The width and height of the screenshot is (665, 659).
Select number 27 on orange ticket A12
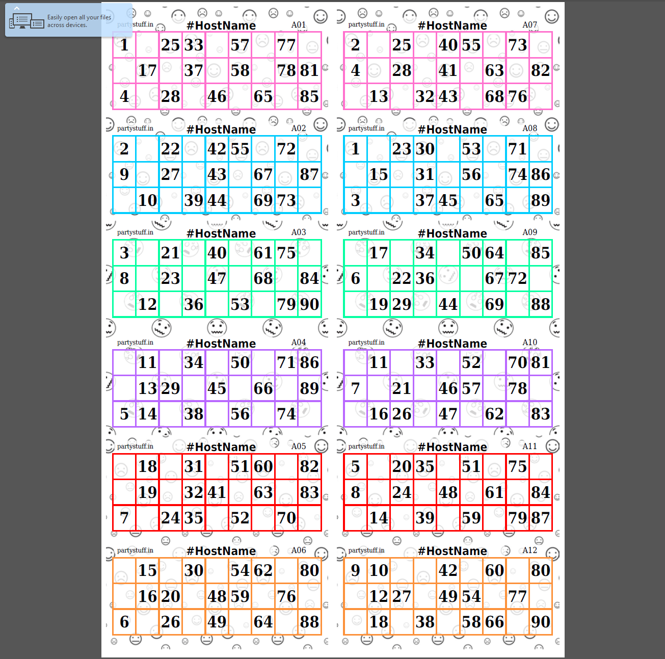pyautogui.click(x=402, y=596)
